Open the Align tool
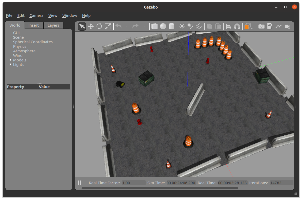Viewport: 302px width, 200px height. 229,26
